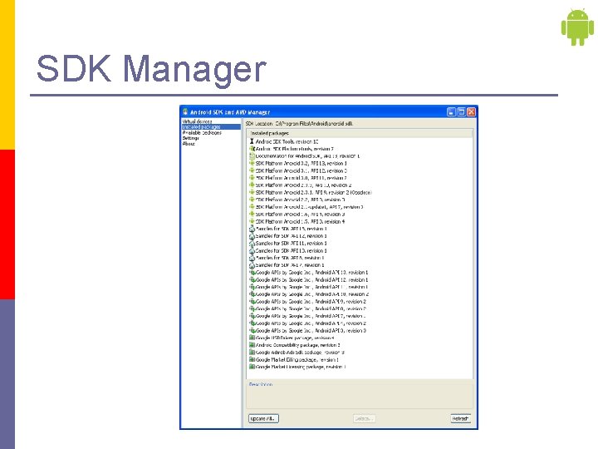Minimize the Android SDK and AVD Manager window
The image size is (598, 449).
451,112
